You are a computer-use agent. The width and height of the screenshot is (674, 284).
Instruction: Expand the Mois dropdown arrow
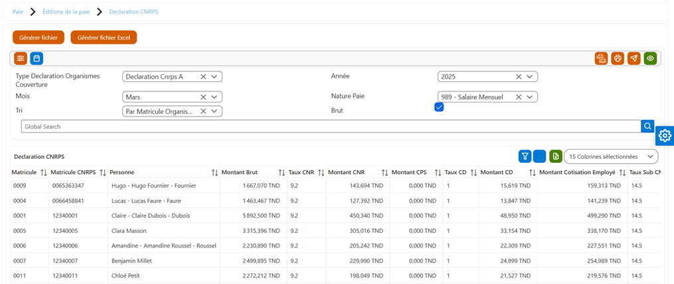click(x=214, y=97)
